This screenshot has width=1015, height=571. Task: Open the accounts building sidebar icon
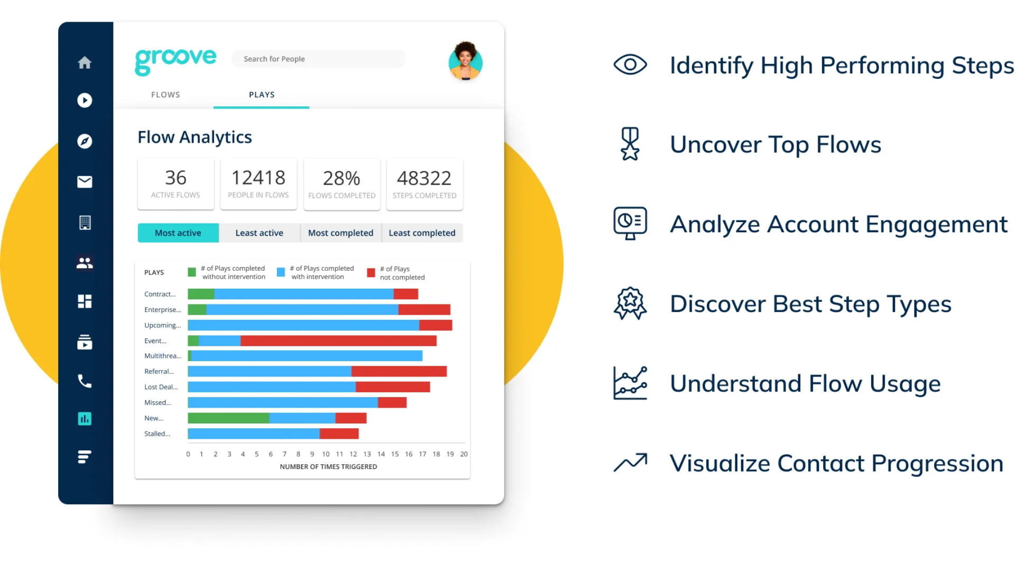[x=85, y=223]
